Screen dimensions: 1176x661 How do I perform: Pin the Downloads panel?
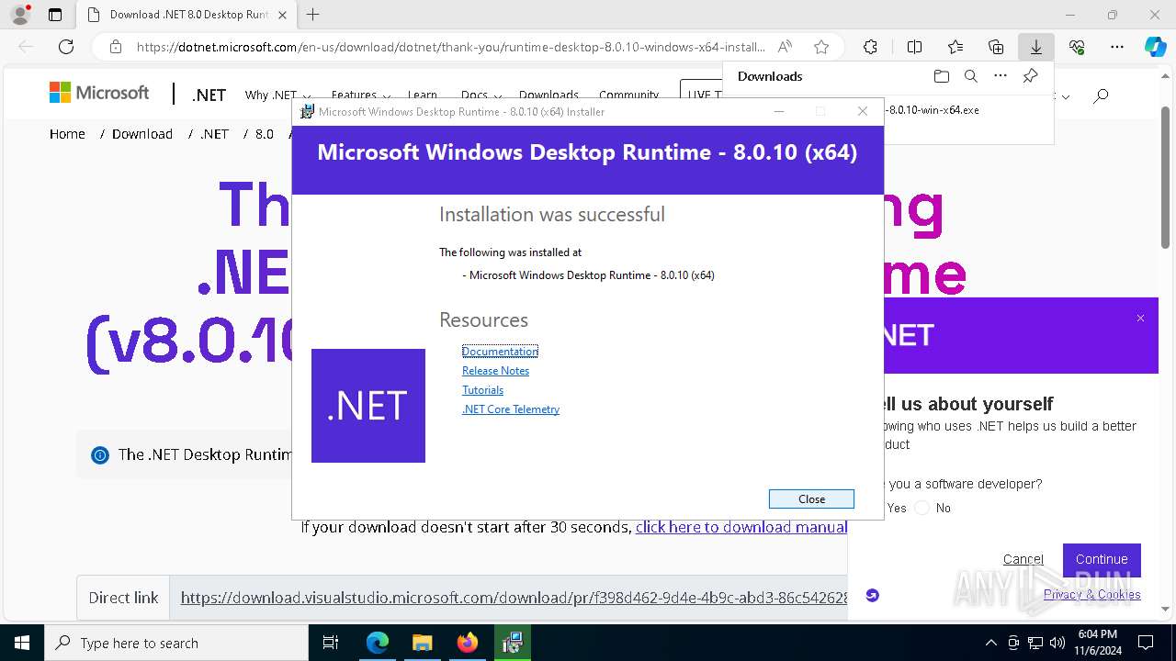(1030, 76)
